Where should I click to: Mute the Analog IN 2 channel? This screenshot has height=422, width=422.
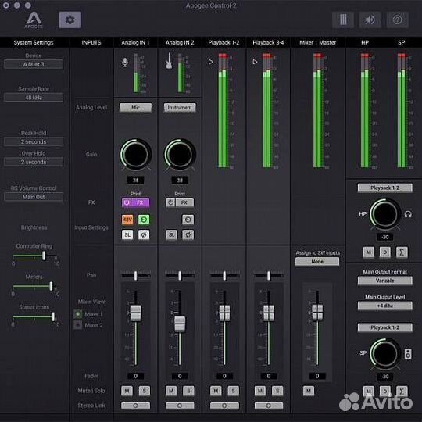click(x=171, y=391)
